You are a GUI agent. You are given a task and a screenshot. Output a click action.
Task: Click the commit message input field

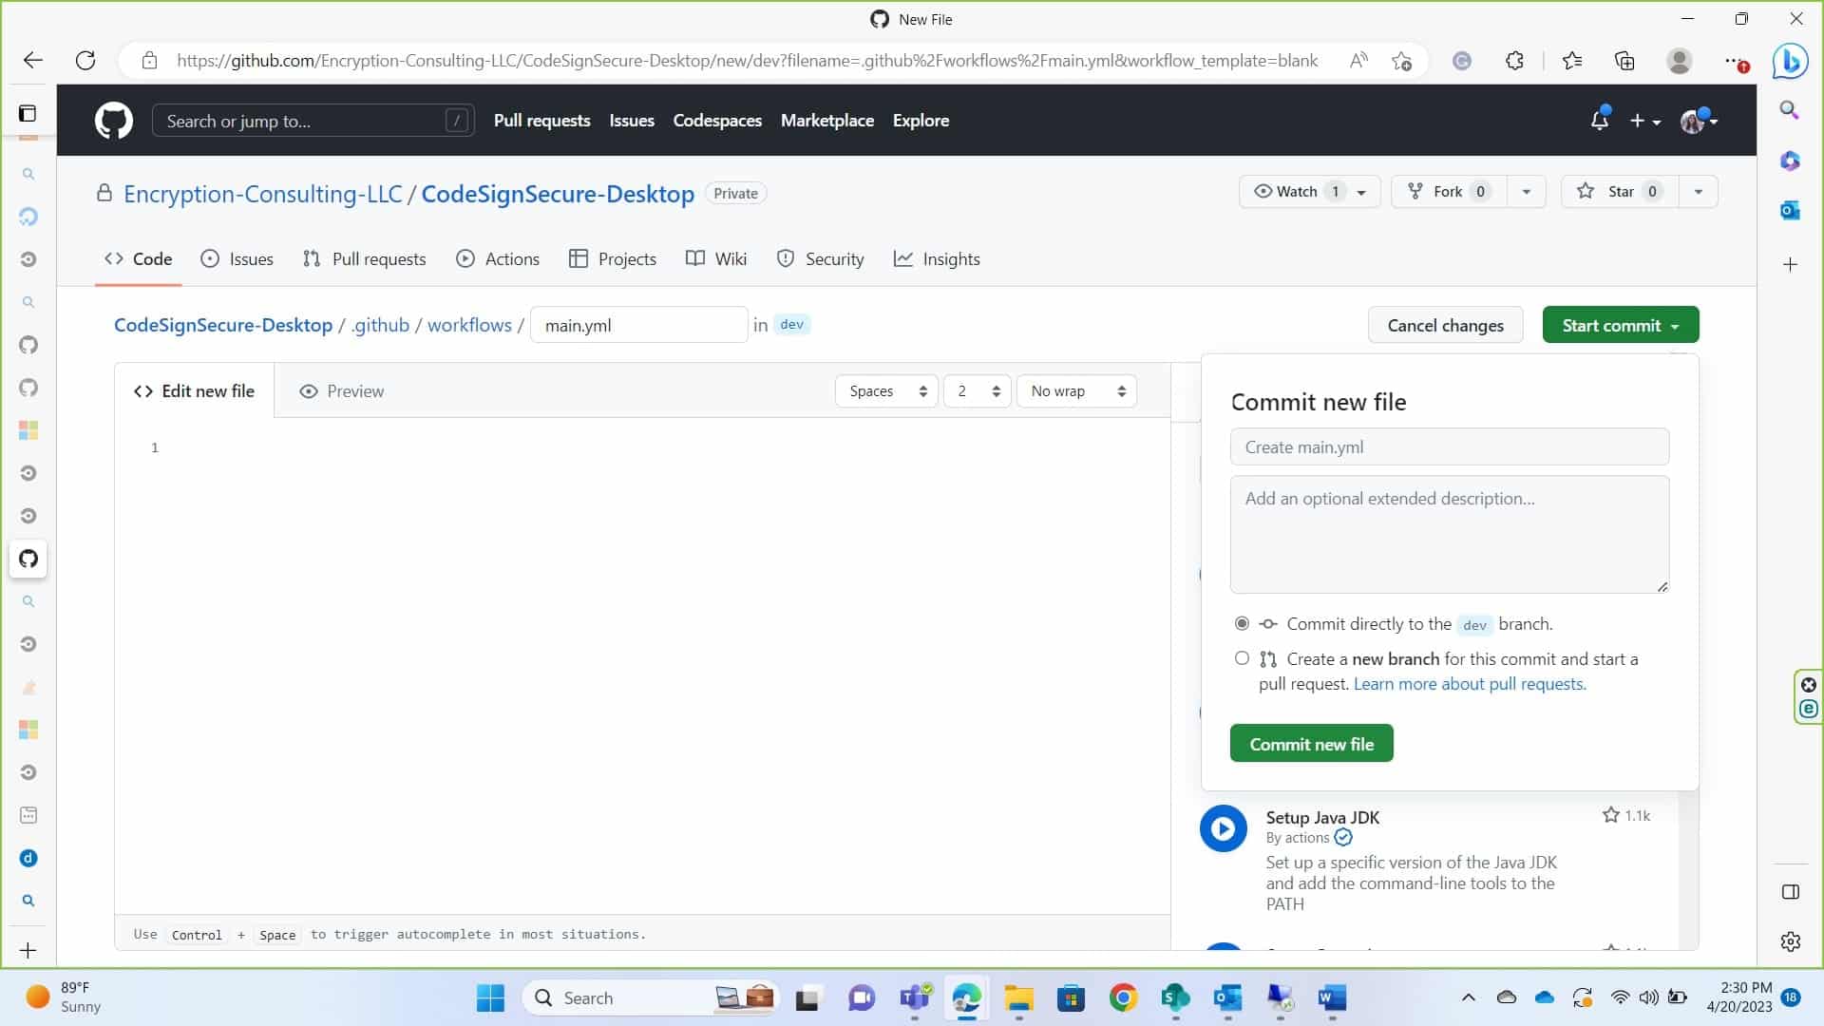(1449, 447)
